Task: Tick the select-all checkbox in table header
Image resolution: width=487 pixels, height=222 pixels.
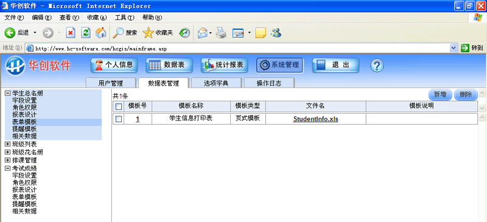Action: [x=119, y=106]
